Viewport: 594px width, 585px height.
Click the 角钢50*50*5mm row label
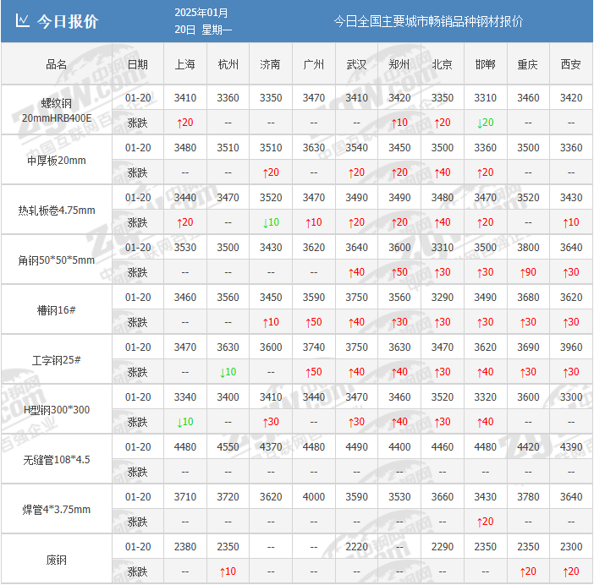(57, 260)
